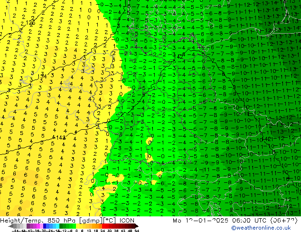Click the "[gdmp]" unit label
The height and width of the screenshot is (232, 301).
91,221
